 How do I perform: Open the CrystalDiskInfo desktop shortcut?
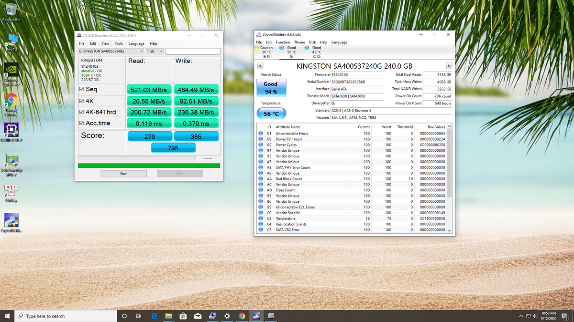point(11,223)
